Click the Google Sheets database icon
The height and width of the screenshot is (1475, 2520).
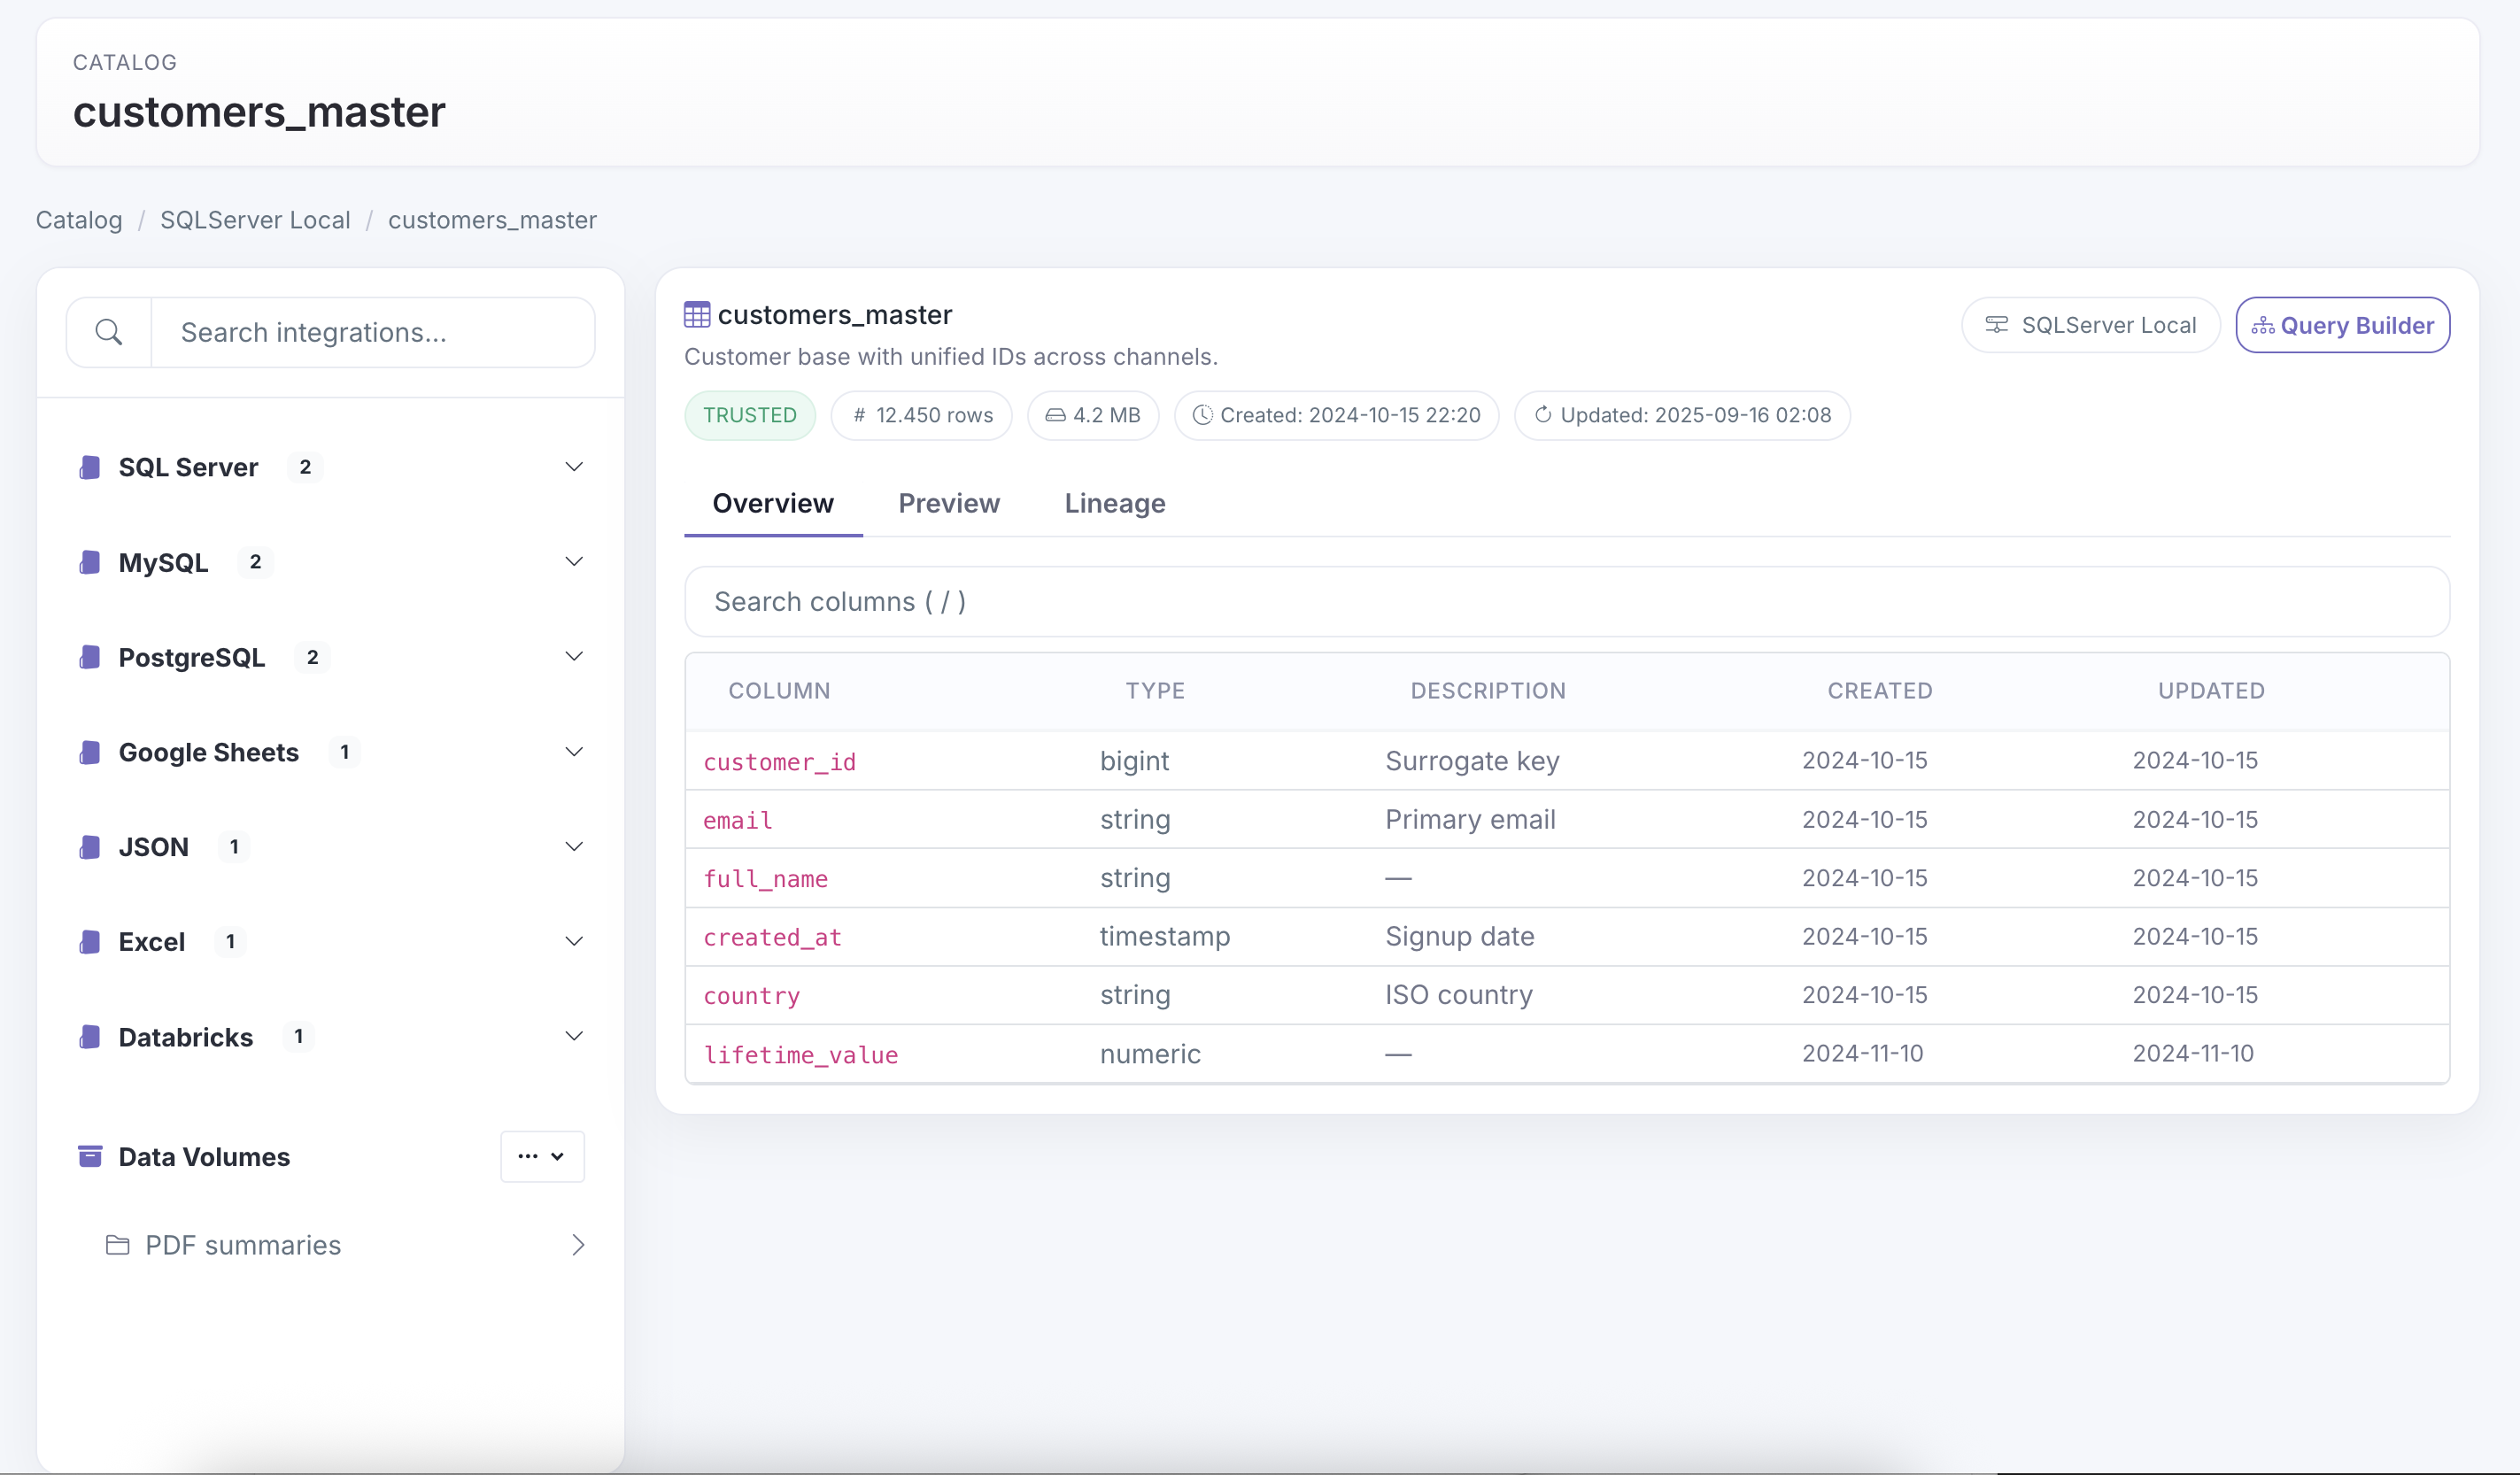point(90,752)
